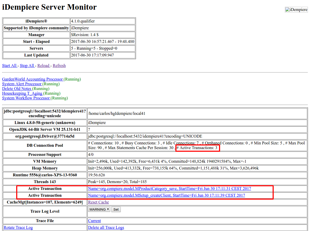Open the System Alert Processor link
Image resolution: width=310 pixels, height=231 pixels.
click(x=22, y=84)
